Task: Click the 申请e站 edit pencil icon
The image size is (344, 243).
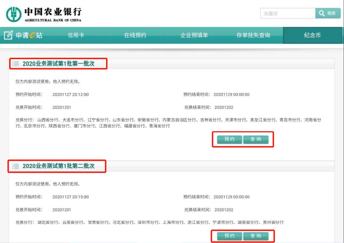Action: coord(8,35)
